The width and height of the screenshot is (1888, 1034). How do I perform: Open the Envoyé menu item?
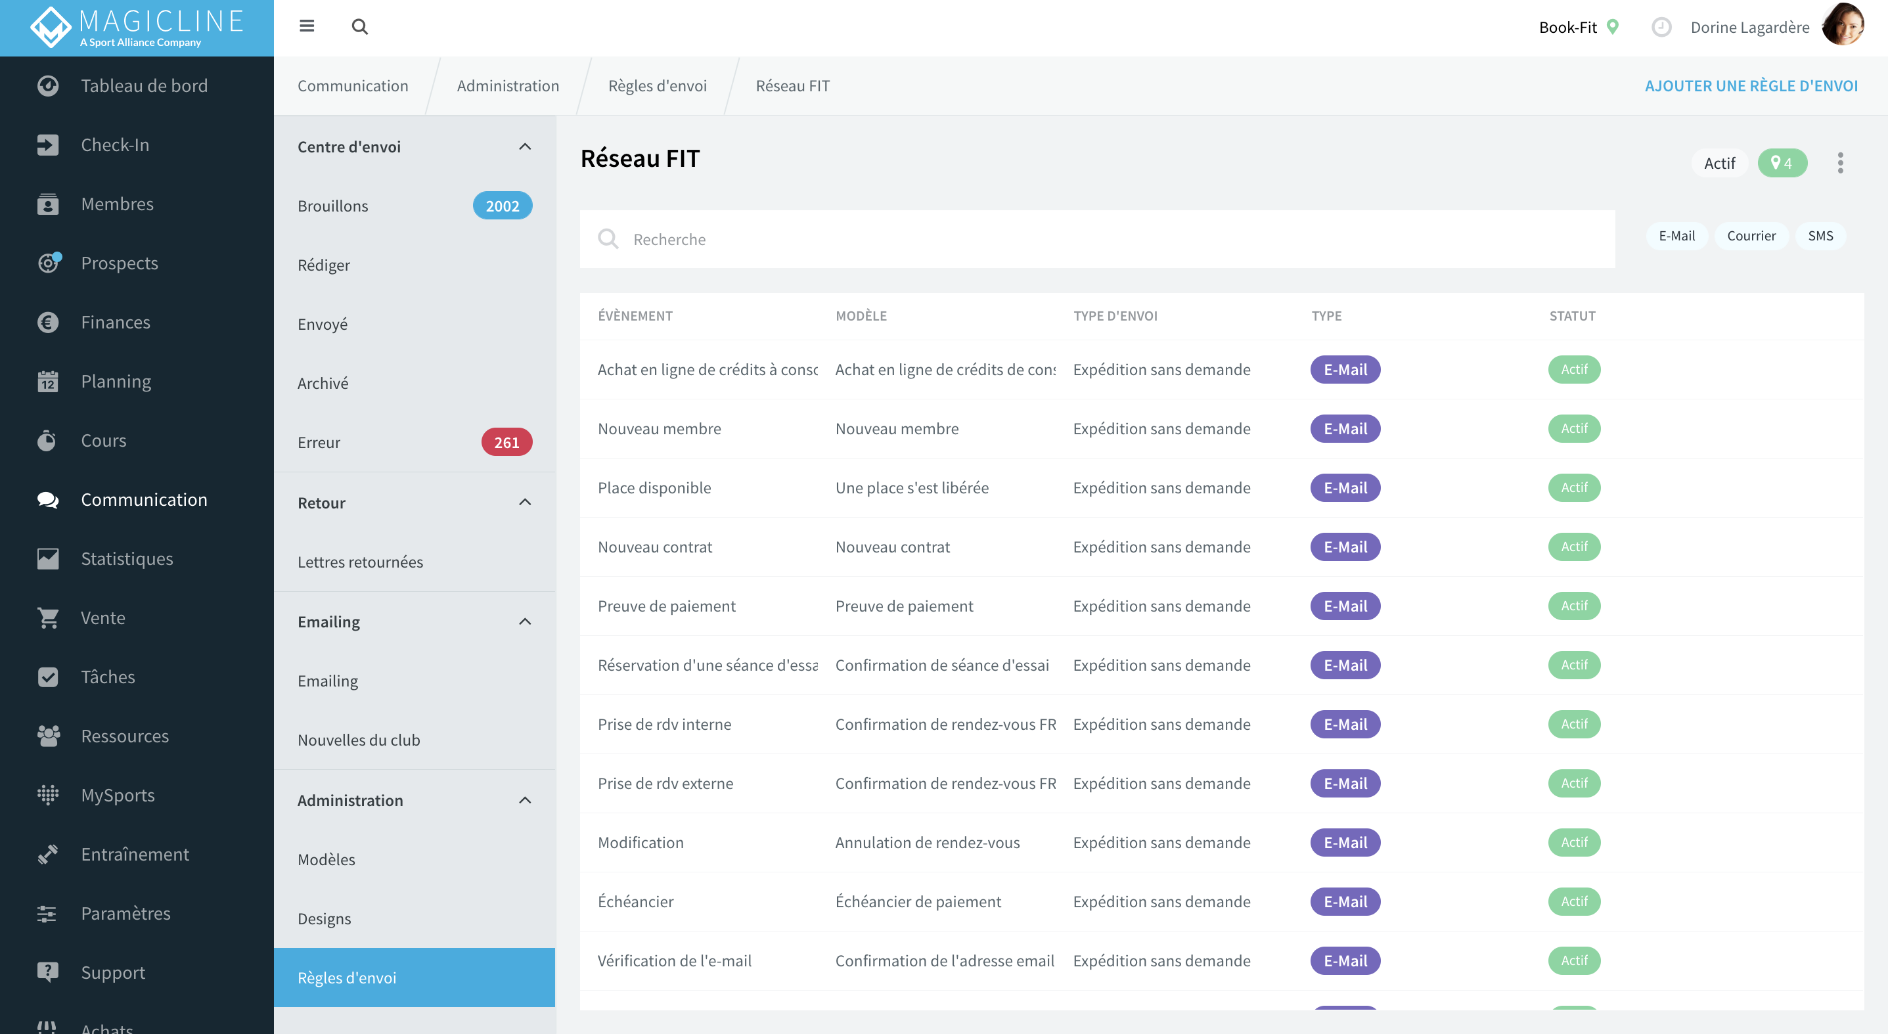coord(415,324)
